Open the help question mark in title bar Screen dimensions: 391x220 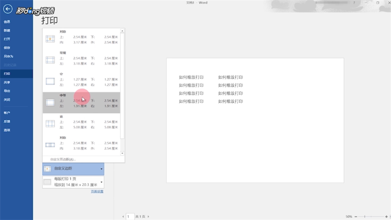(354, 3)
